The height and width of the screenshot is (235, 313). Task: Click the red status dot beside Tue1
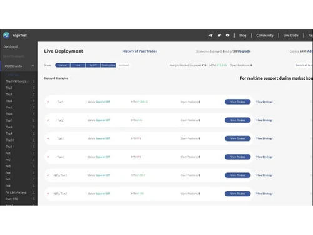pos(48,102)
